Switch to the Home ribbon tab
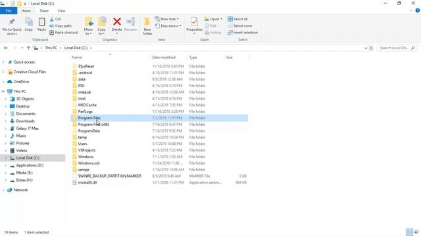Viewport: 421px width, 236px height. pyautogui.click(x=26, y=10)
